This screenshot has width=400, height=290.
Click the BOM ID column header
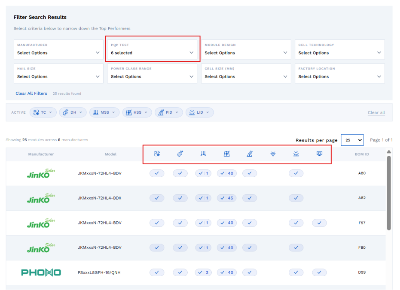362,154
